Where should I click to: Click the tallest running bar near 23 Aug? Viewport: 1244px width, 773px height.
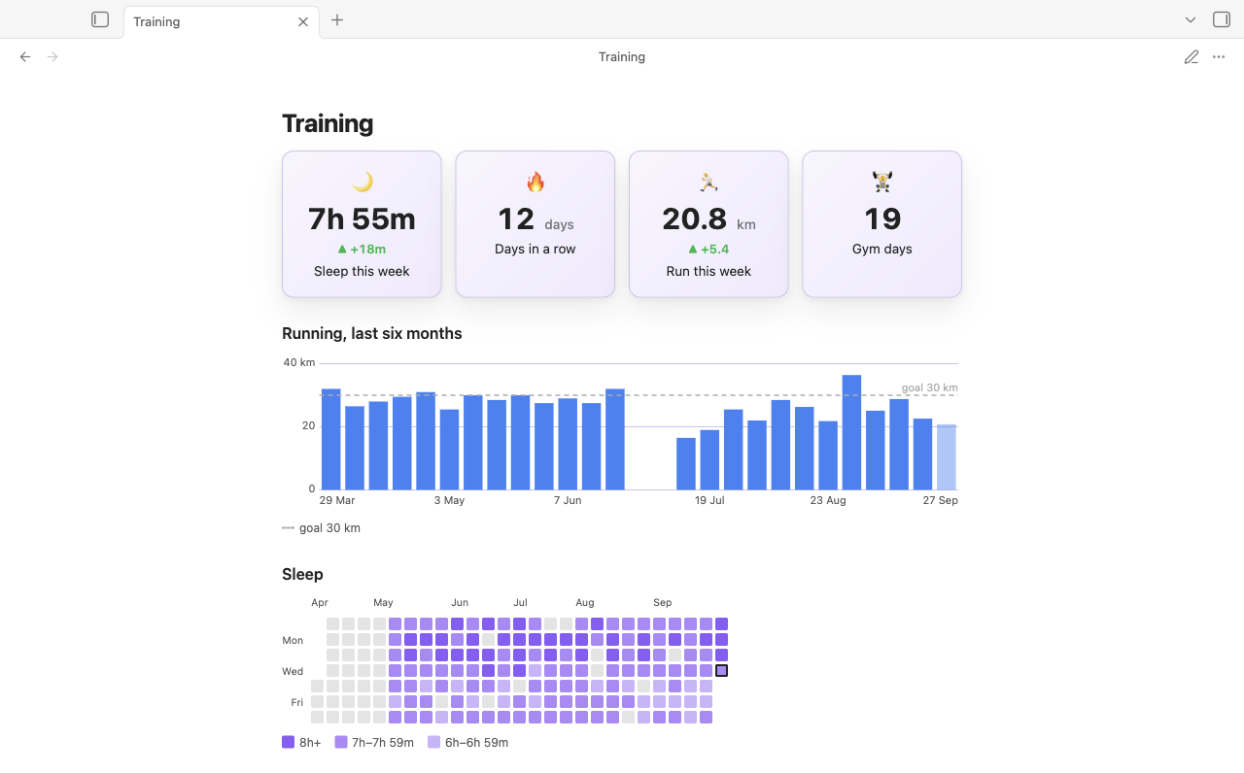tap(851, 432)
